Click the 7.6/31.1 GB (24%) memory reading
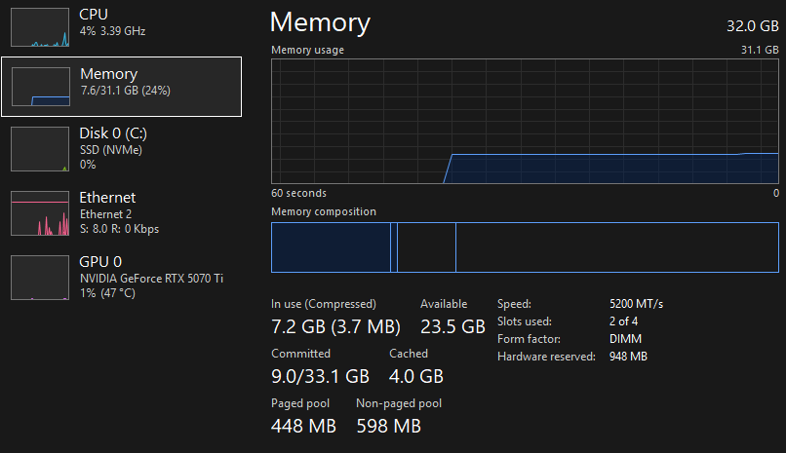 126,91
